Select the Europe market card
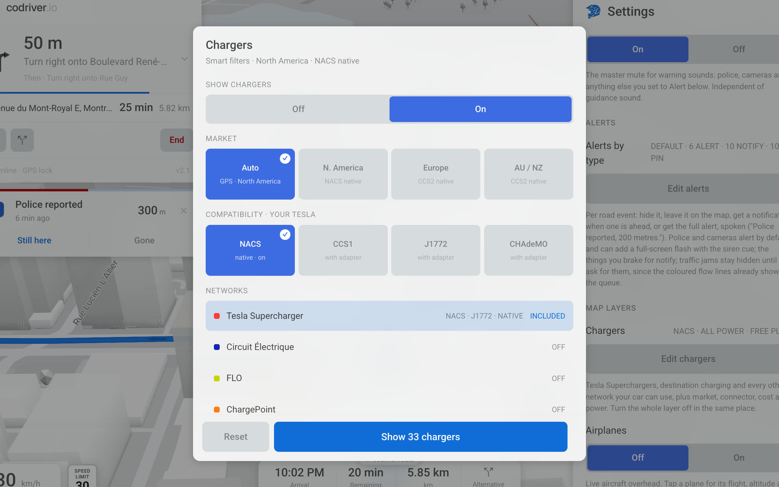The width and height of the screenshot is (779, 487). pyautogui.click(x=436, y=174)
